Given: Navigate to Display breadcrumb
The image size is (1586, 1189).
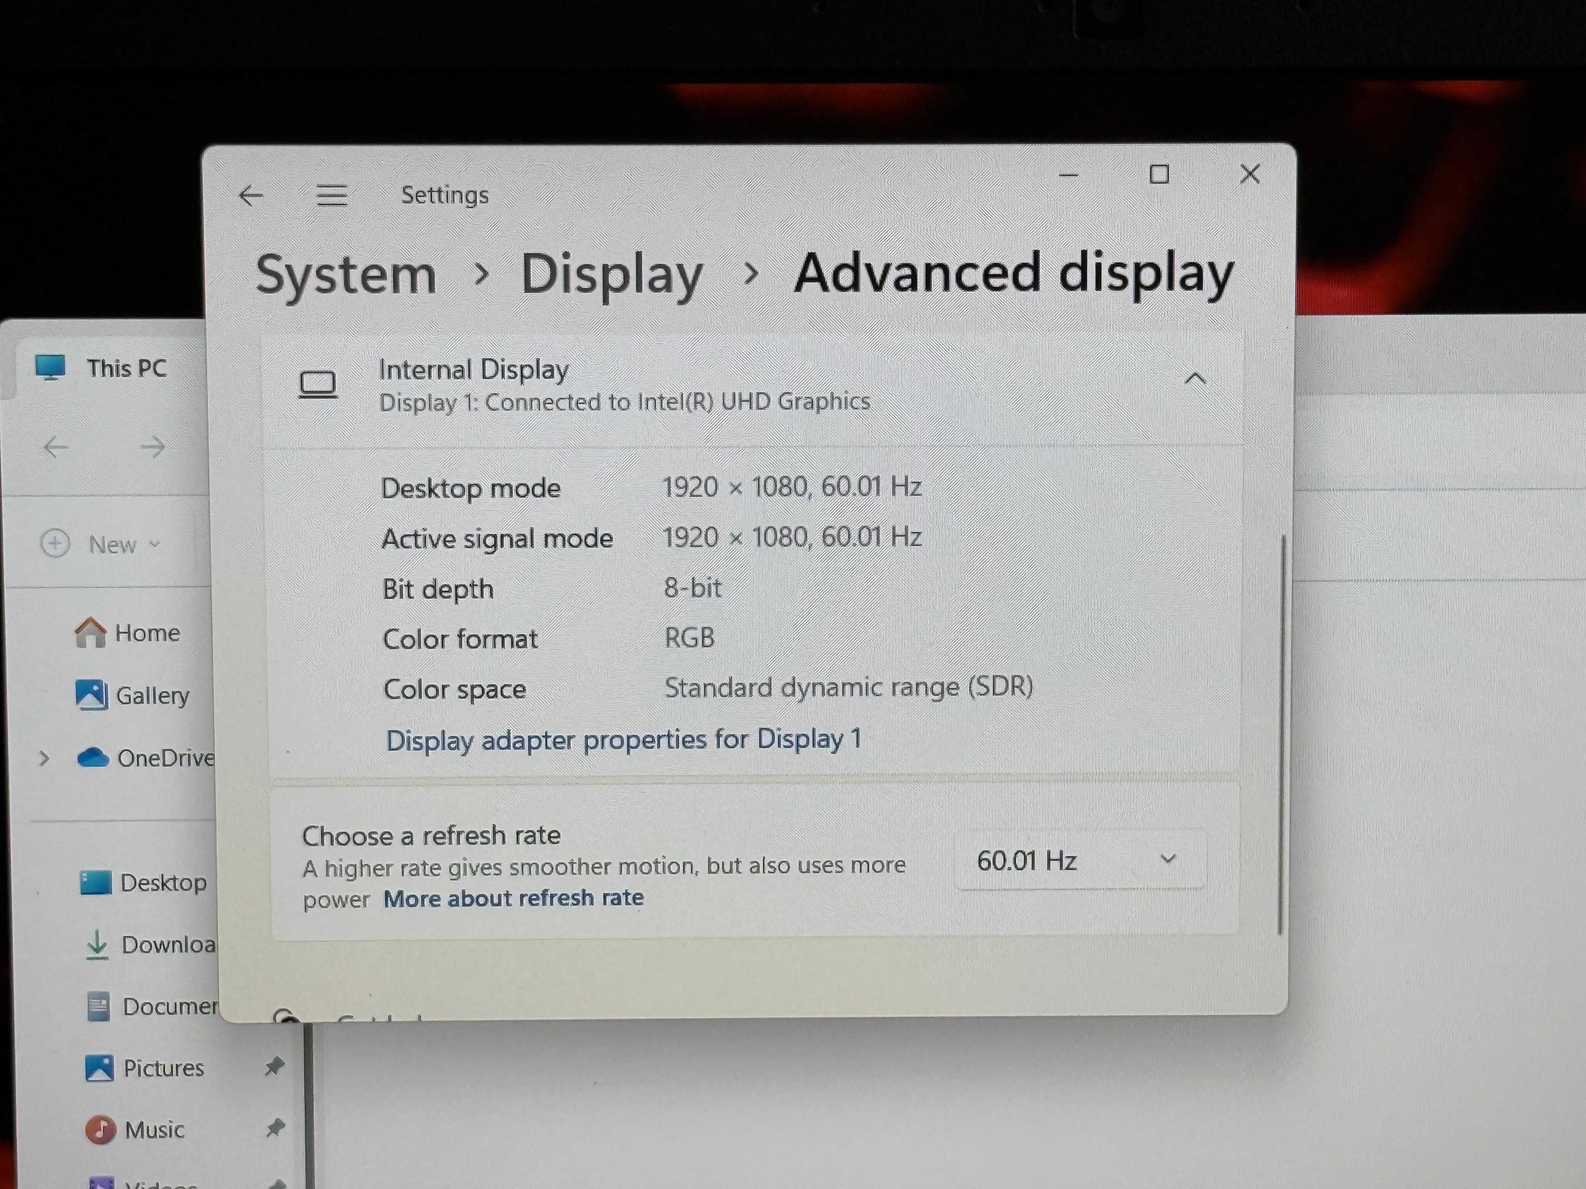Looking at the screenshot, I should click(x=612, y=274).
